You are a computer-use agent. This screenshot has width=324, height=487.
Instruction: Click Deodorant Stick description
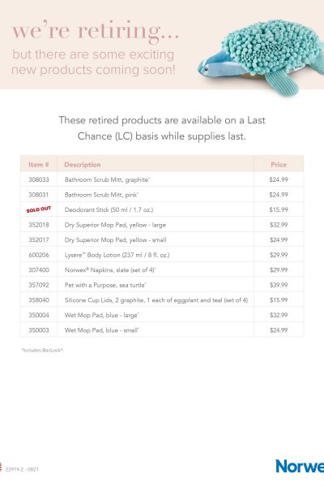(109, 209)
